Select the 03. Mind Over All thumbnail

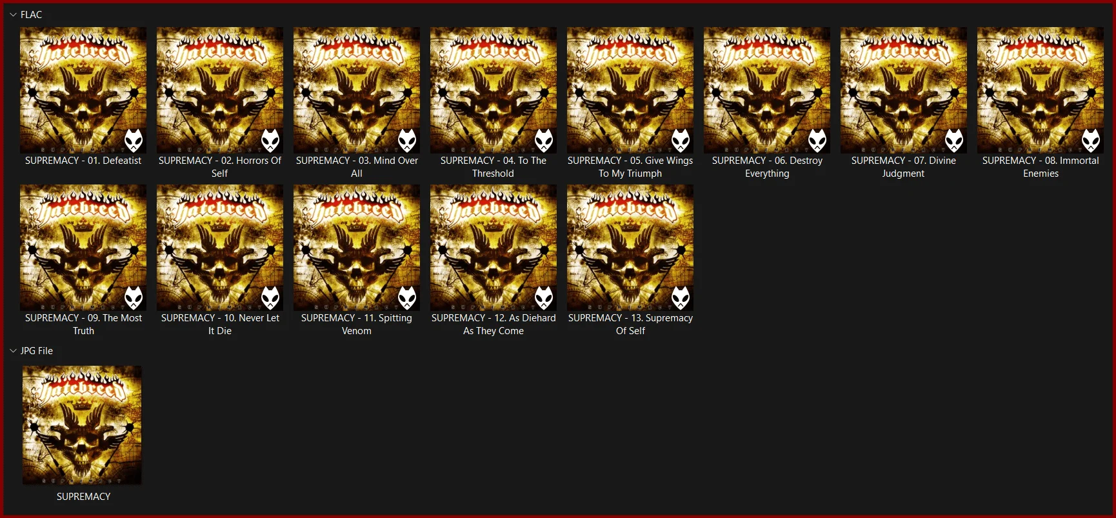tap(357, 90)
